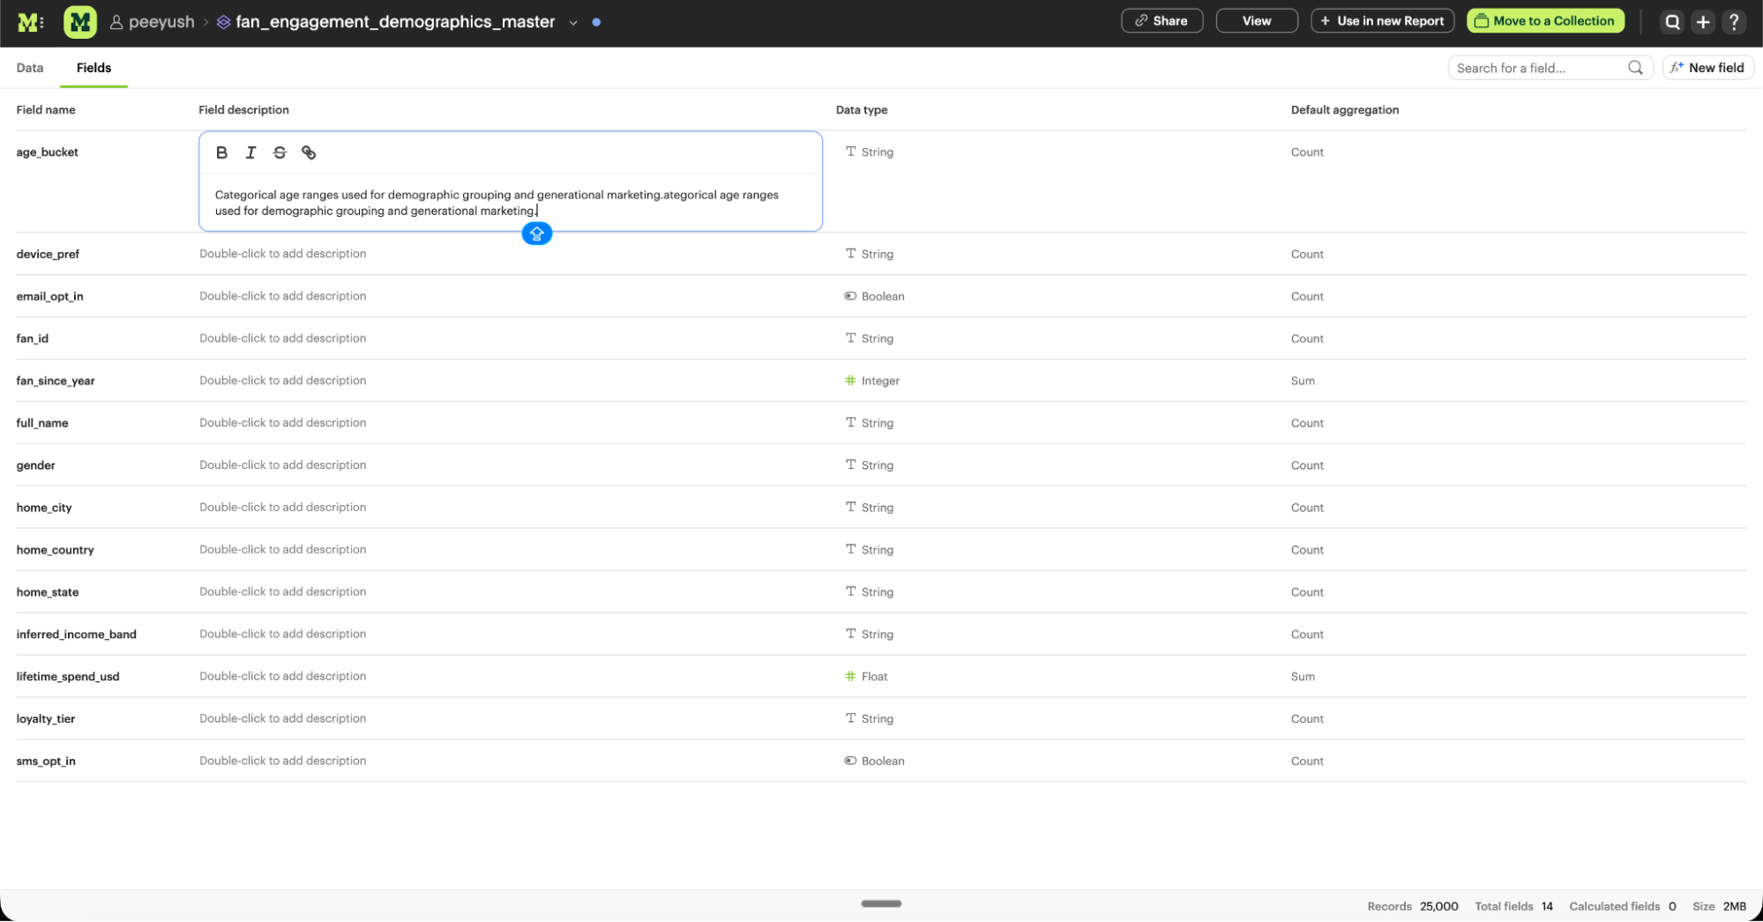Create a New field
Image resolution: width=1763 pixels, height=922 pixels.
click(x=1707, y=67)
